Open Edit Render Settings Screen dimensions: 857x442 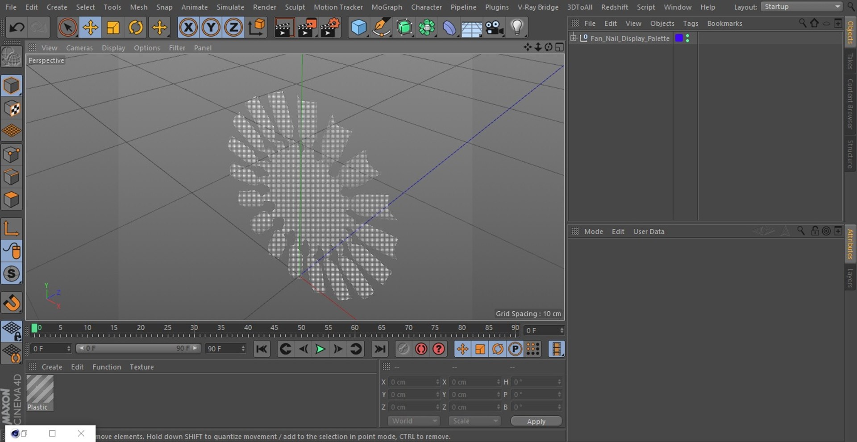330,28
